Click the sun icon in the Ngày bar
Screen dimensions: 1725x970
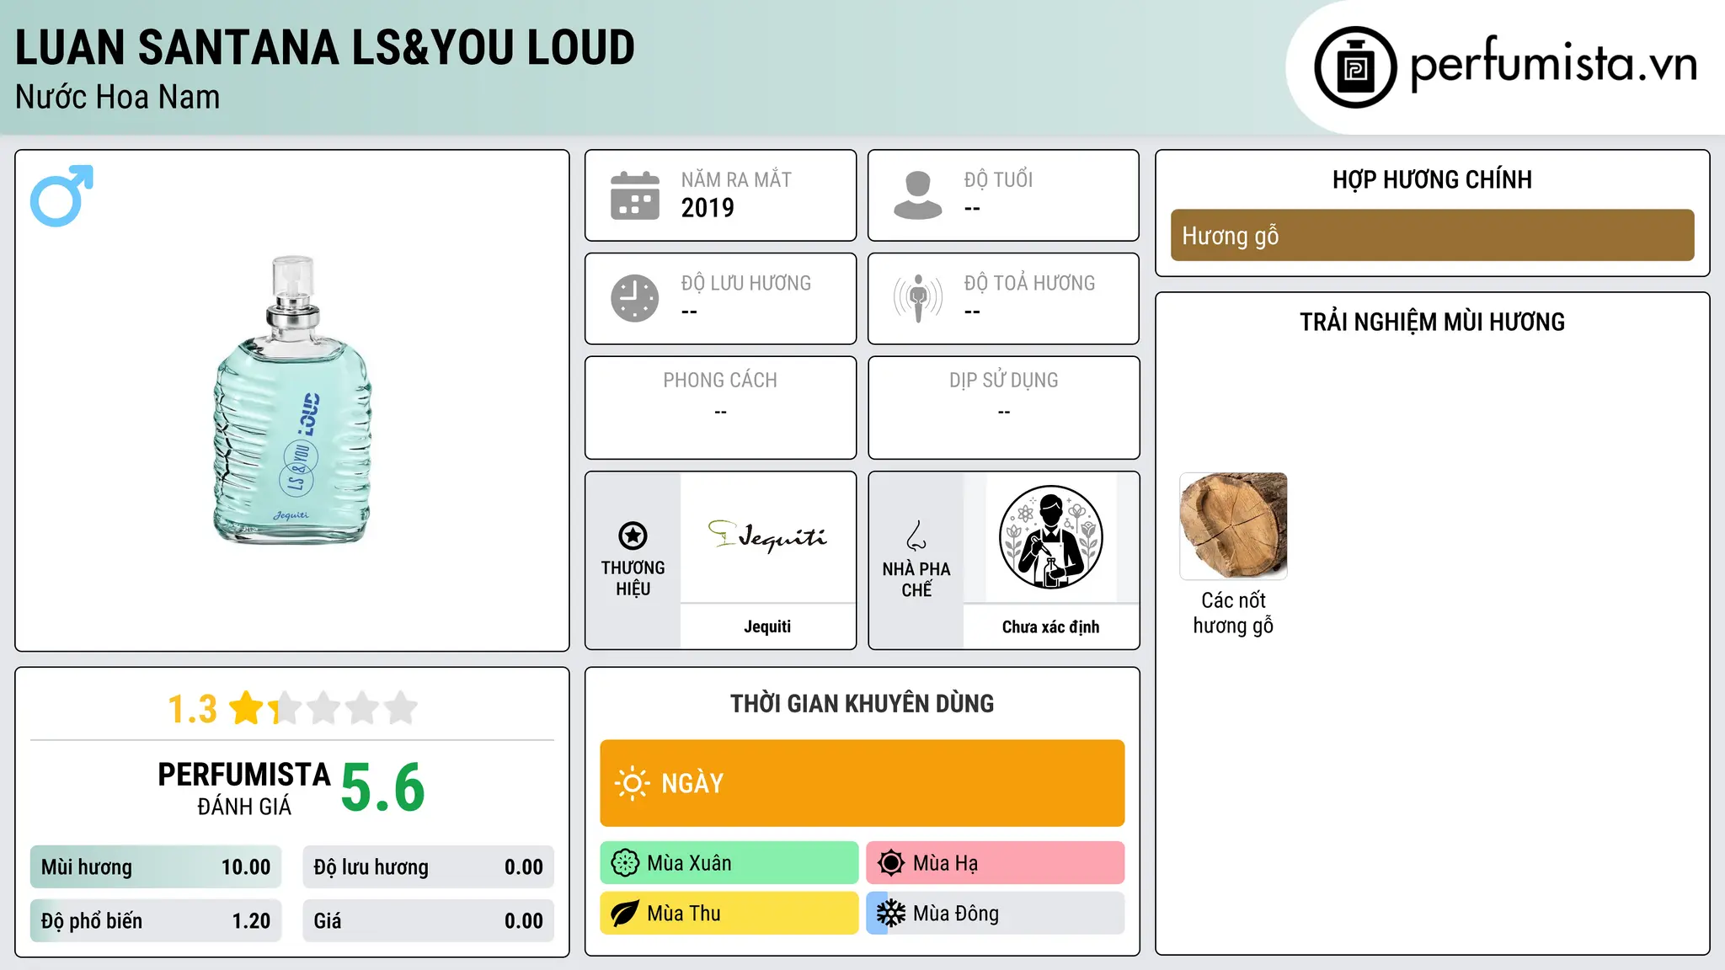coord(632,783)
